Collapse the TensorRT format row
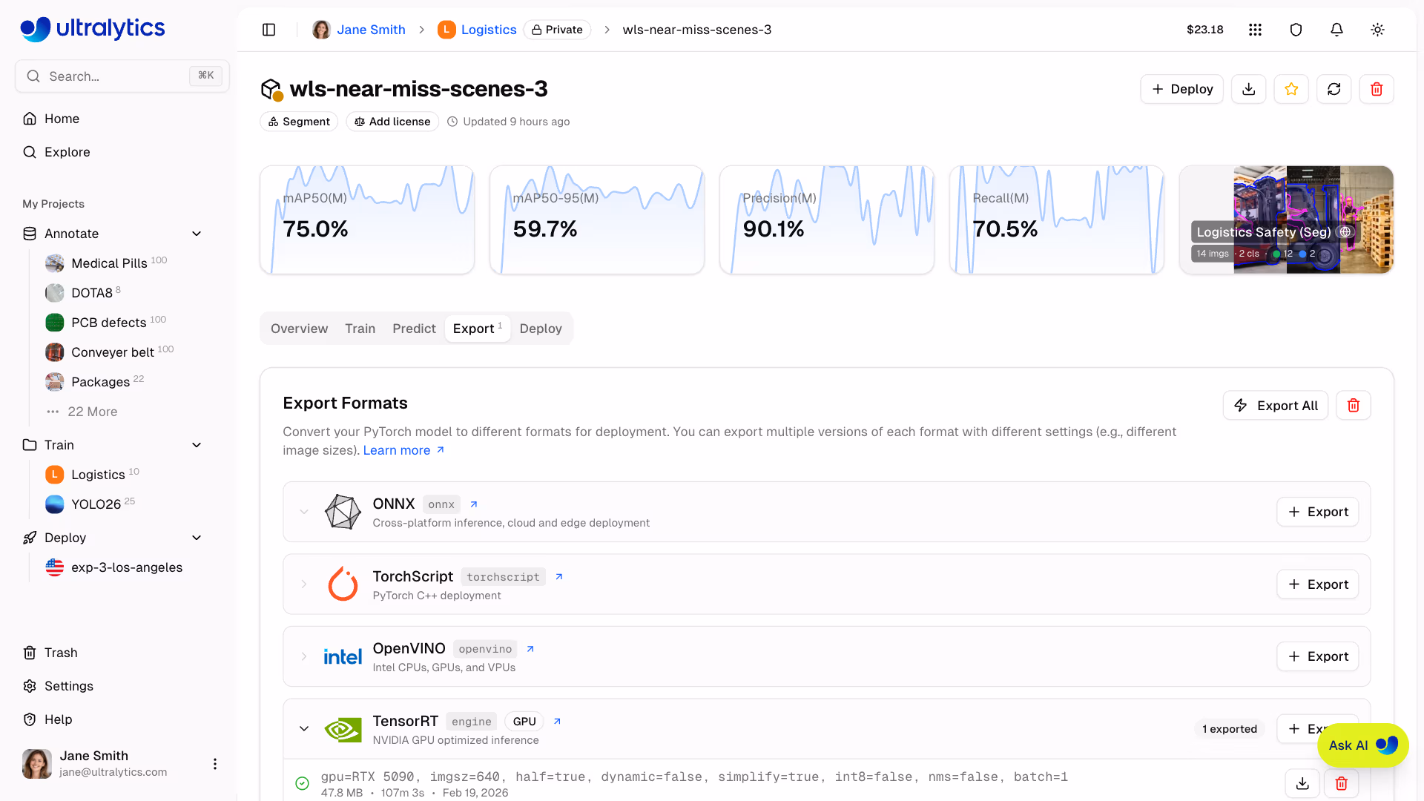1424x801 pixels. (304, 729)
